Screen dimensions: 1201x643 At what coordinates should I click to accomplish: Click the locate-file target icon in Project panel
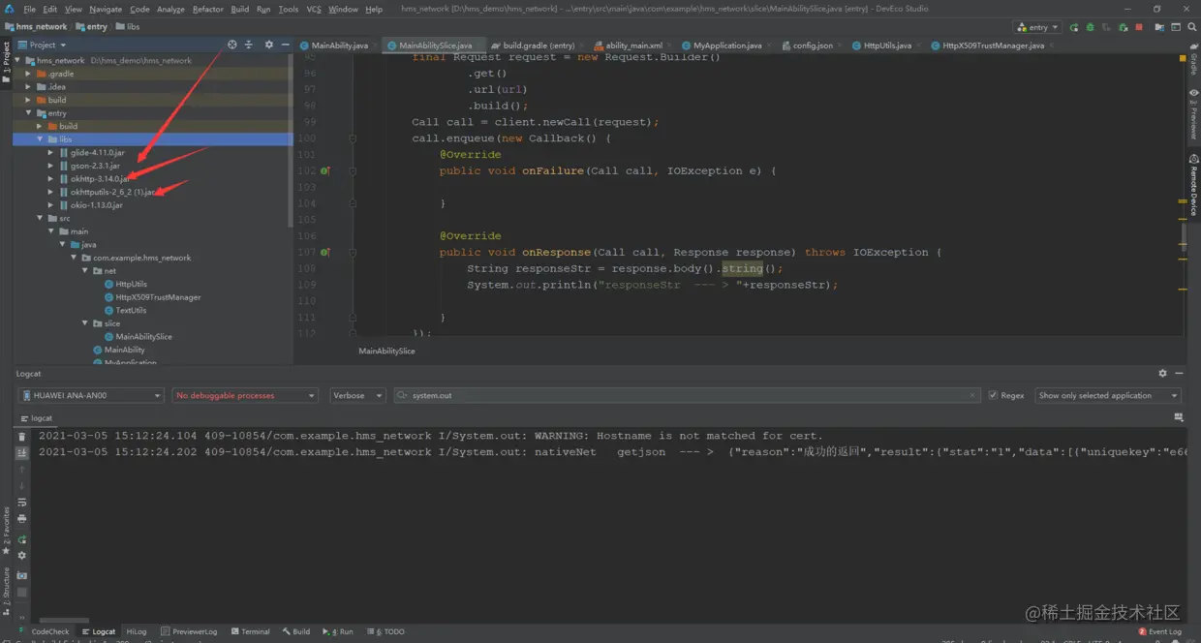(x=231, y=45)
